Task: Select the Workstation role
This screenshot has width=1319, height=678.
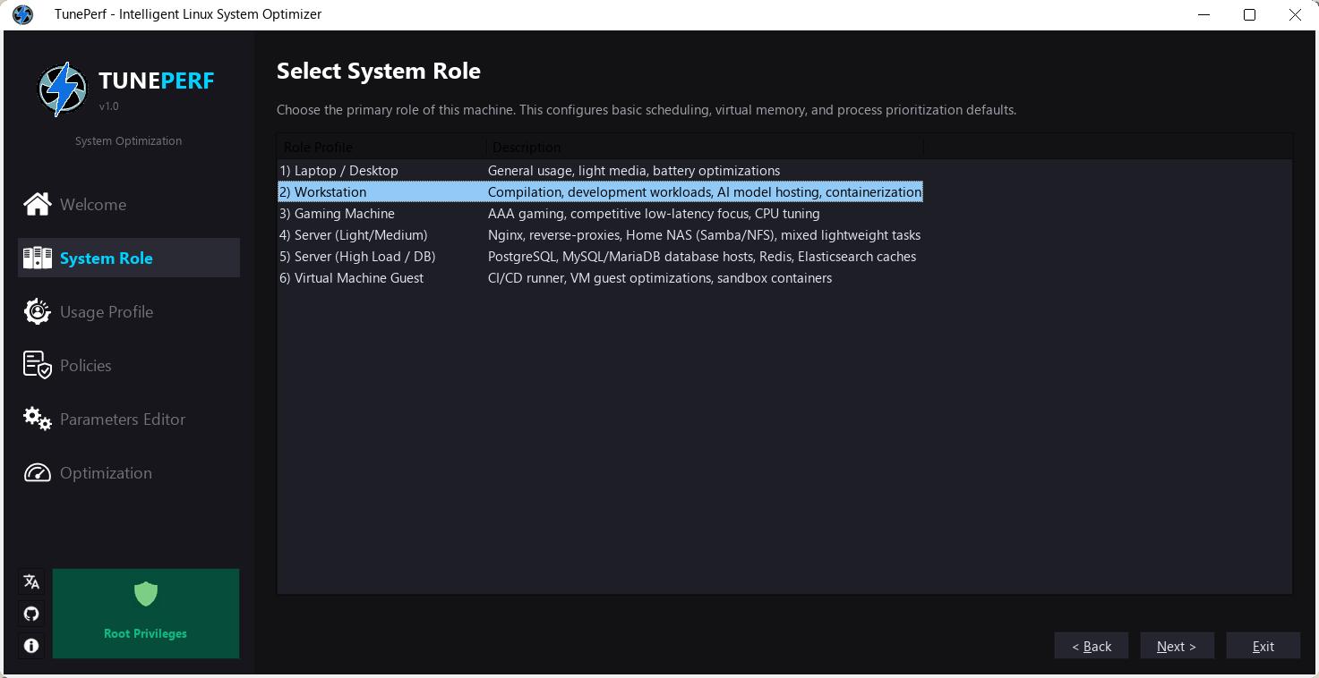Action: coord(322,192)
